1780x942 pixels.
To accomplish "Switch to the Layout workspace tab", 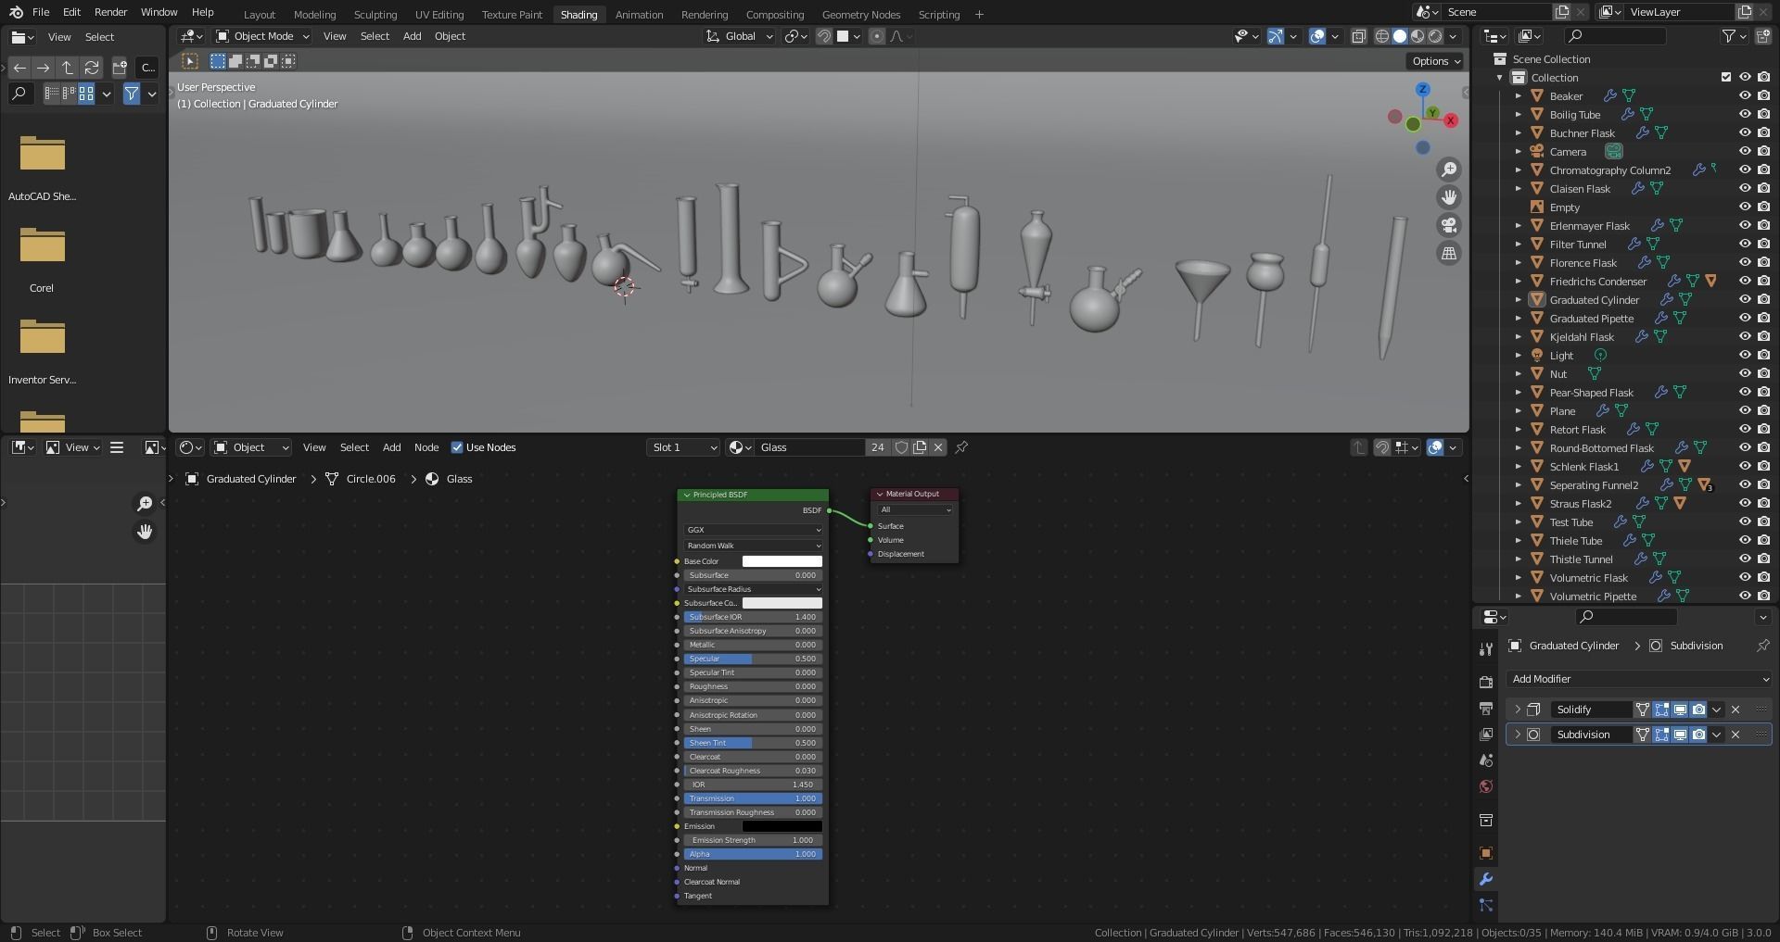I will pos(260,14).
